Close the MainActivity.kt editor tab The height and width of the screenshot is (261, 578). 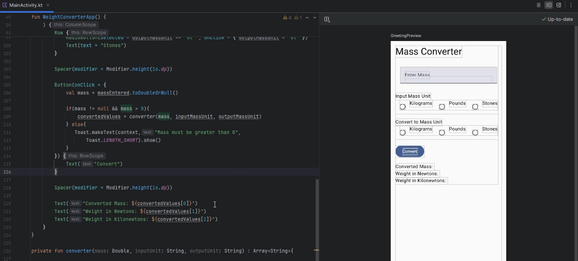coord(48,5)
